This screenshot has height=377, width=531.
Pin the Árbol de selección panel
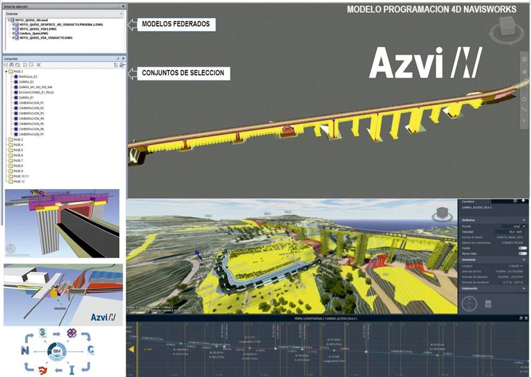point(118,6)
